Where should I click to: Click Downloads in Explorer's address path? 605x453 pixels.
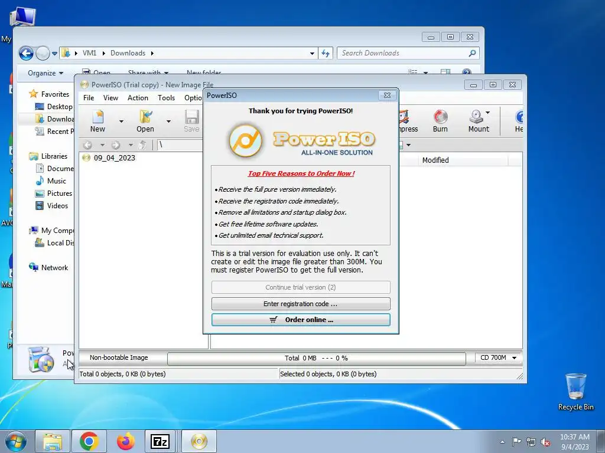click(128, 53)
